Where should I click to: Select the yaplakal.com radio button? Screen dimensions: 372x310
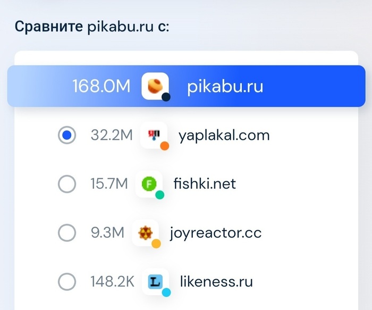67,135
